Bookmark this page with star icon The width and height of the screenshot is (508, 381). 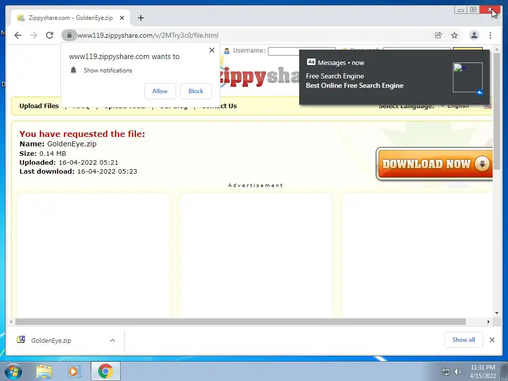(x=454, y=35)
